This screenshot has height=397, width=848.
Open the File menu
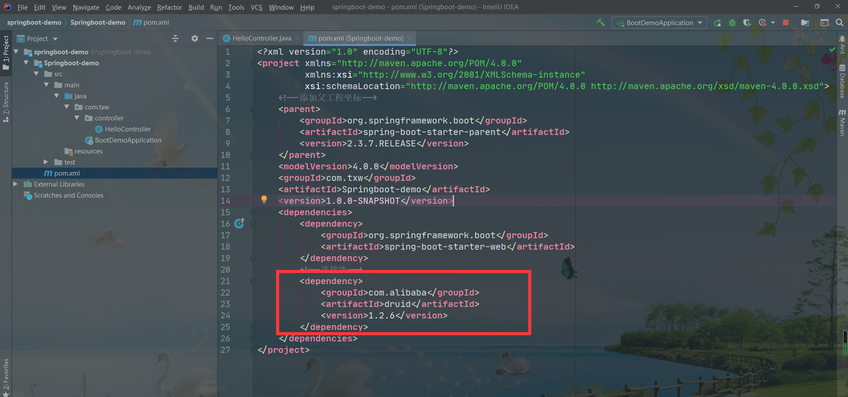[23, 7]
